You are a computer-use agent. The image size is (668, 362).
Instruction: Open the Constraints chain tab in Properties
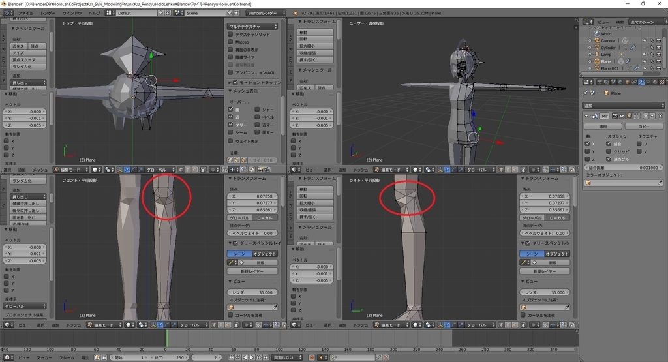[x=634, y=82]
